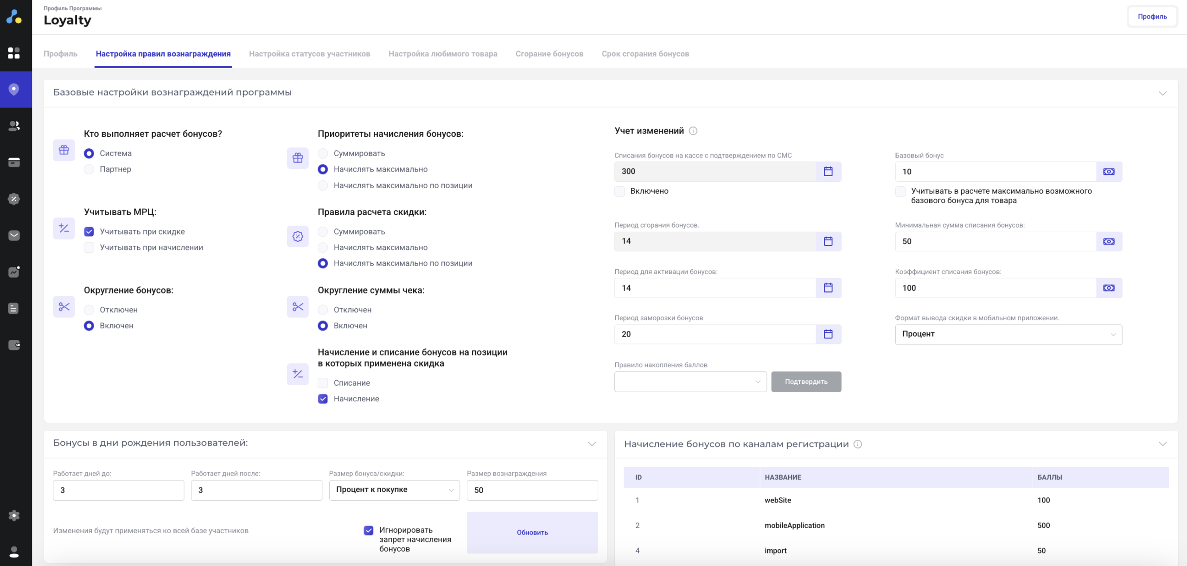Viewport: 1187px width, 566px height.
Task: Open Настройка статусов участников tab
Action: point(309,54)
